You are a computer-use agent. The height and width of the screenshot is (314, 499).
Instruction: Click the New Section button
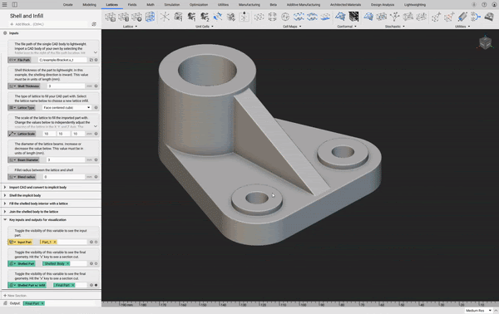15,296
